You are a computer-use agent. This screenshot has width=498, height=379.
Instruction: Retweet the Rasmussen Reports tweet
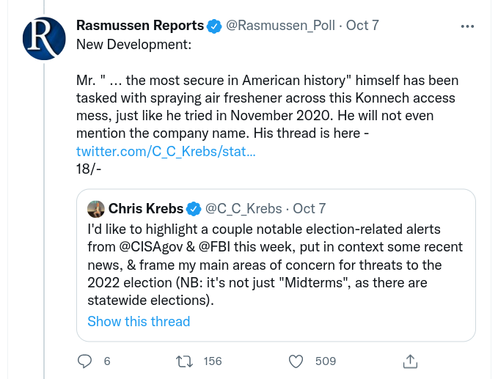(185, 361)
